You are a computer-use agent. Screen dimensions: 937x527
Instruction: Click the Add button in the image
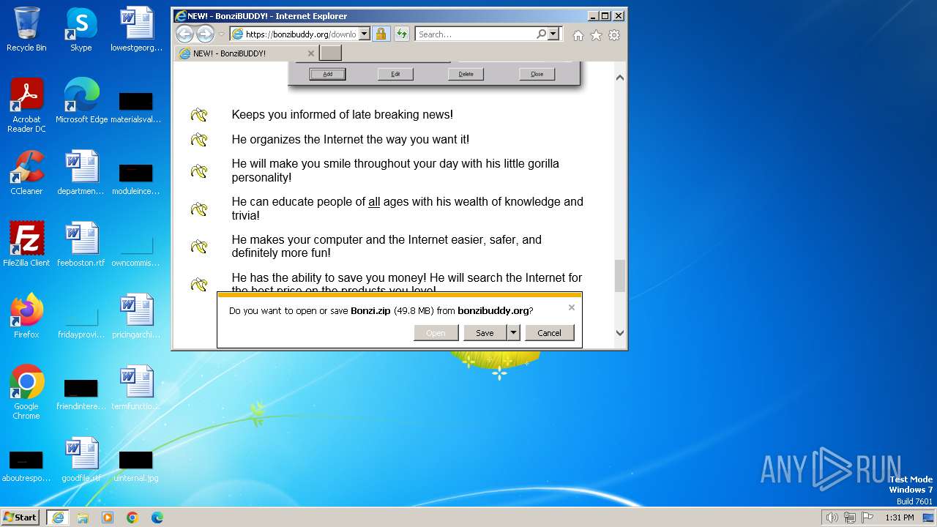[x=327, y=74]
